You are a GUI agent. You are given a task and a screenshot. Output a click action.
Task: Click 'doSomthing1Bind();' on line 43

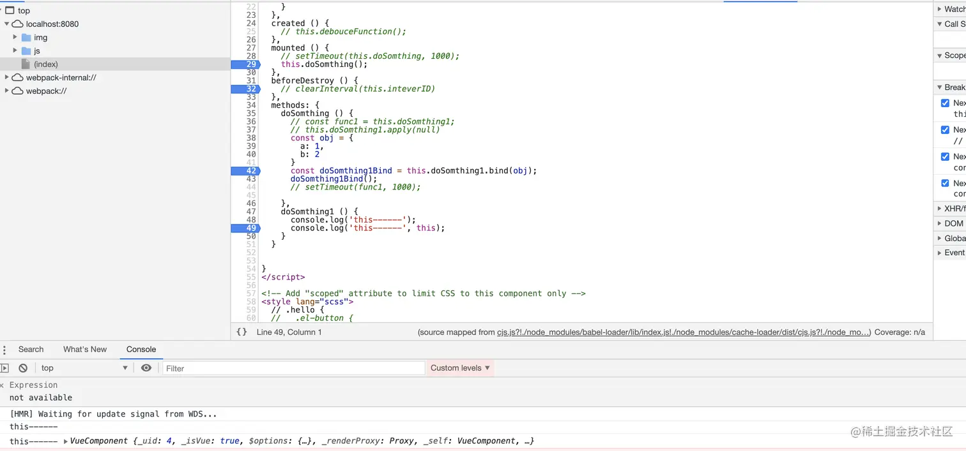(334, 179)
